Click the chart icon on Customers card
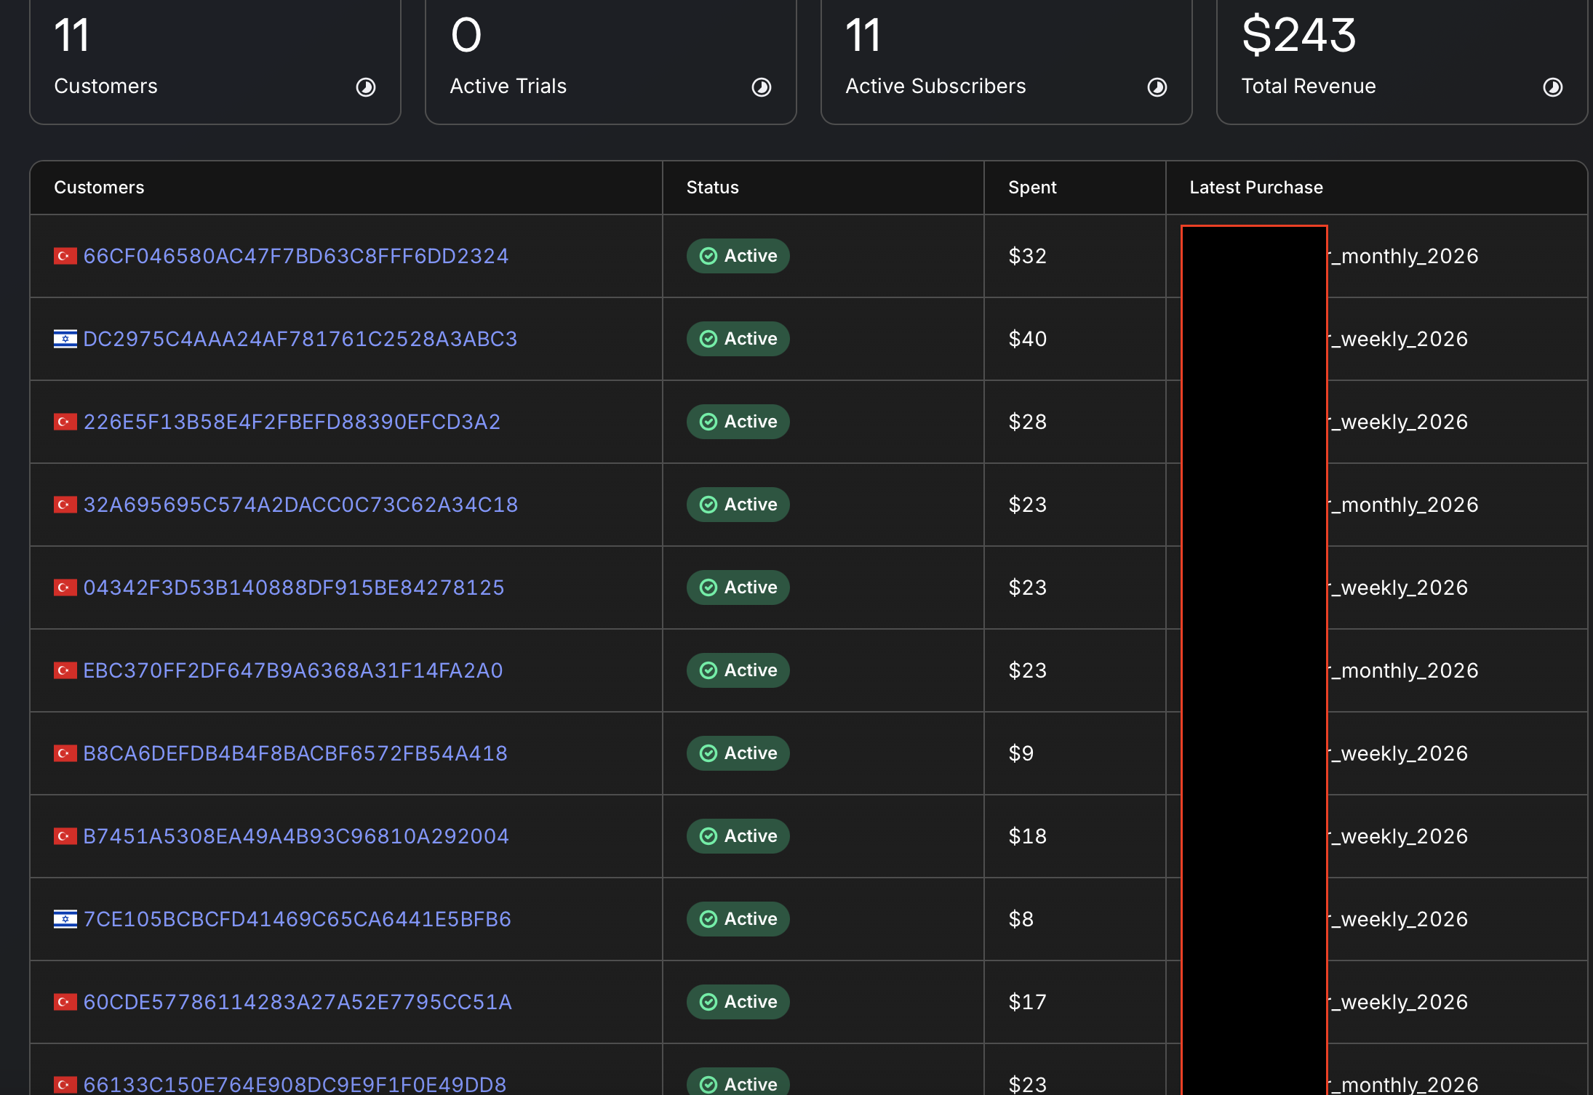Image resolution: width=1593 pixels, height=1095 pixels. click(365, 87)
